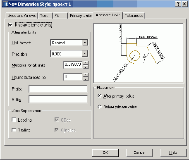Click the dimension style preview image
The height and width of the screenshot is (160, 189).
[139, 53]
